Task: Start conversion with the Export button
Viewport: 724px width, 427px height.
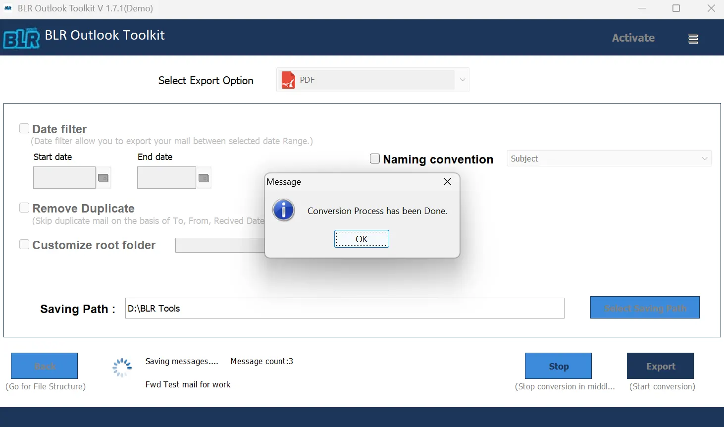Action: [x=660, y=366]
